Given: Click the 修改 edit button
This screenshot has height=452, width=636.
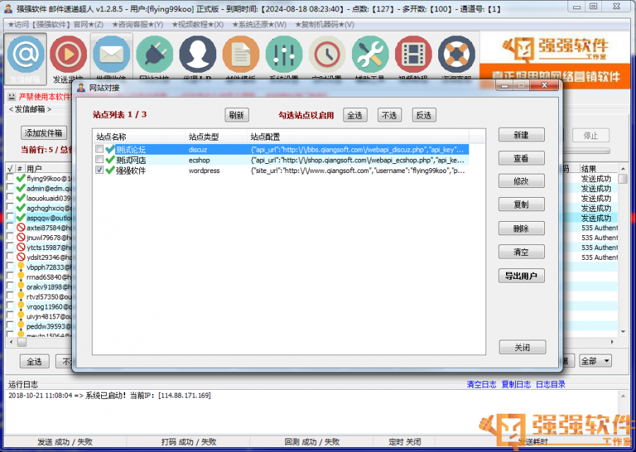Looking at the screenshot, I should pos(522,182).
